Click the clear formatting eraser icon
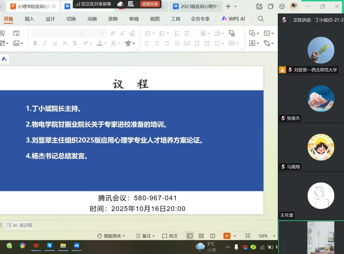The height and width of the screenshot is (254, 344). point(132,33)
